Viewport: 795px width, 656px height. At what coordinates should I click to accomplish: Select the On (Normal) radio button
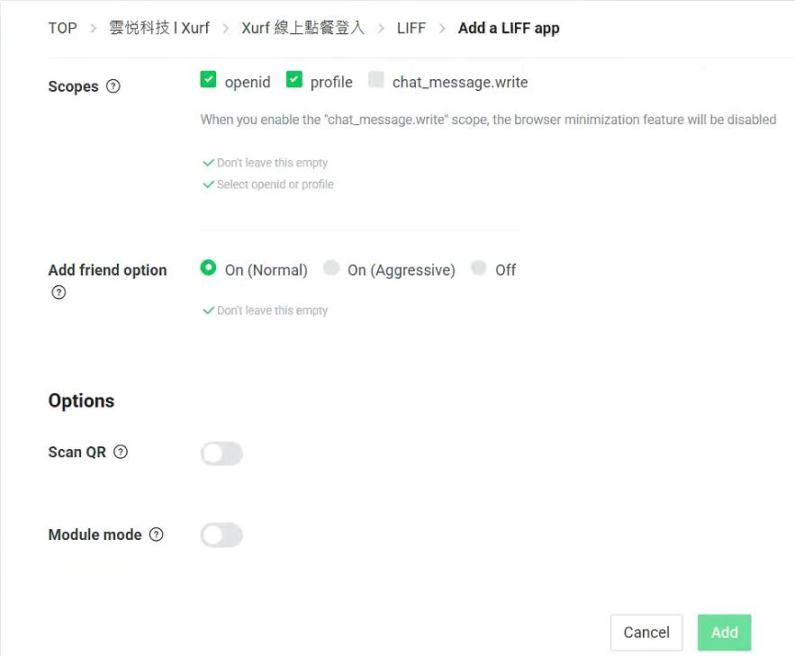click(208, 267)
